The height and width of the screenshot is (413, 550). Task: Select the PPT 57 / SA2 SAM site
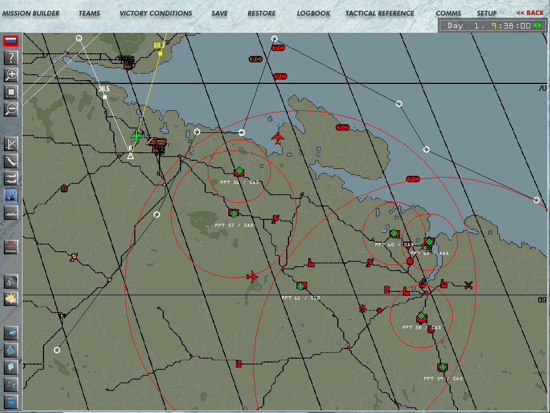coord(234,213)
